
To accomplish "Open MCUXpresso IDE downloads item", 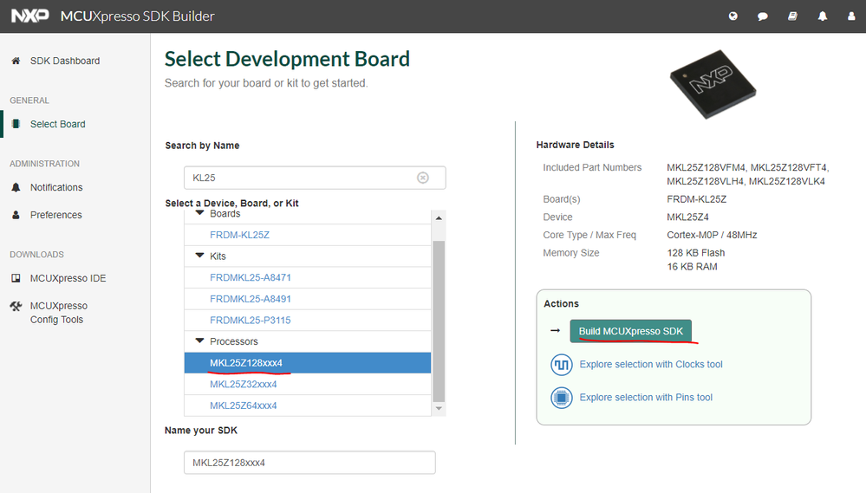I will click(68, 278).
